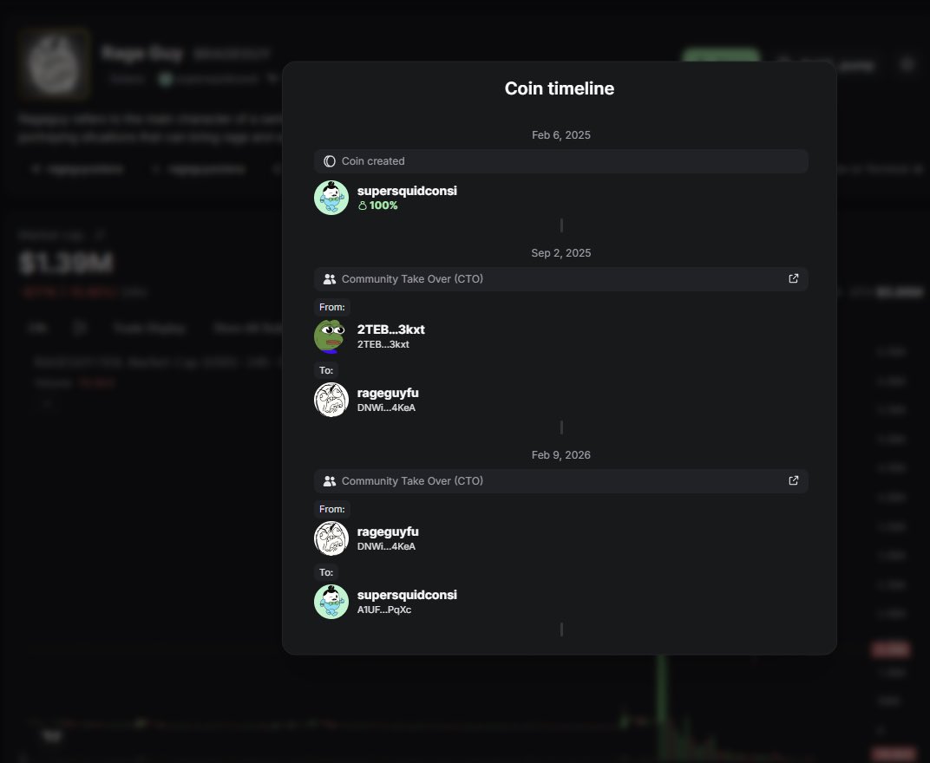The image size is (930, 763).
Task: Click the Pepe frog avatar for 2TEB...3kxt
Action: click(331, 336)
